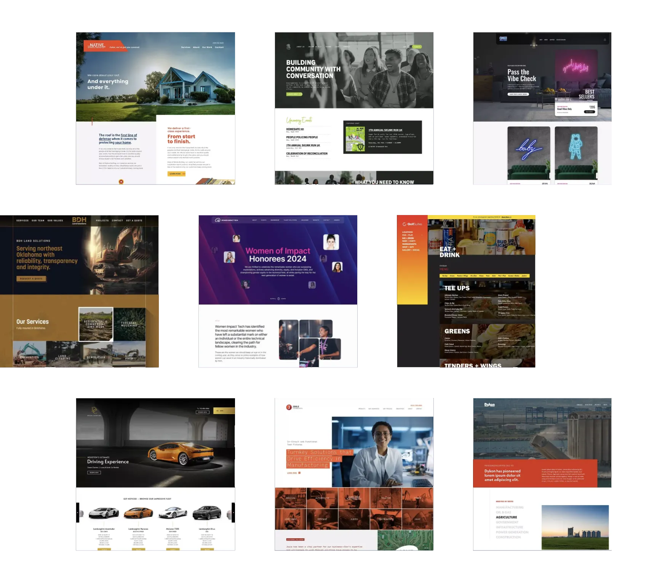Select the pink 'good vibes only' neon sign

(x=575, y=66)
